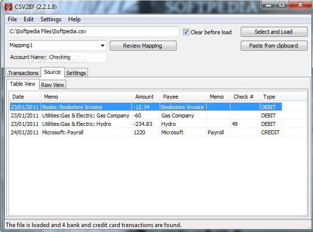Click the CSV2IIF app icon in title bar
The height and width of the screenshot is (232, 313).
coord(8,6)
